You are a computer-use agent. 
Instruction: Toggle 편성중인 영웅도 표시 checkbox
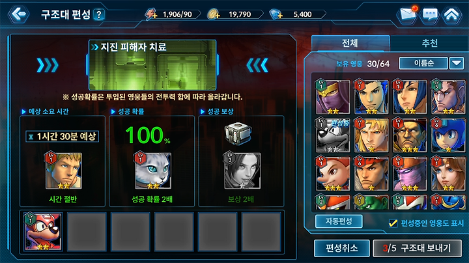[393, 223]
